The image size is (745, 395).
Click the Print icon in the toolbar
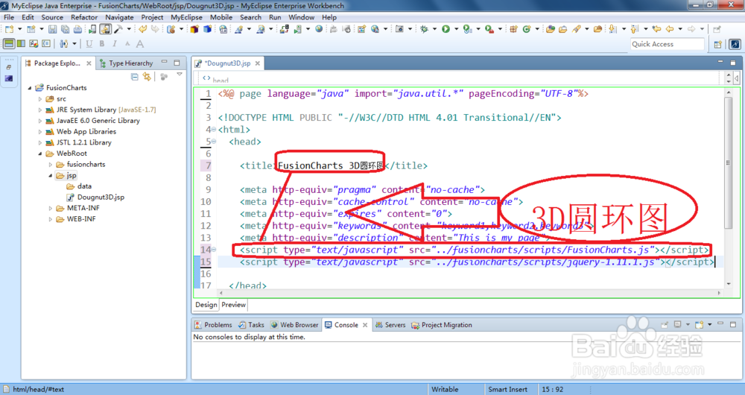pos(77,30)
